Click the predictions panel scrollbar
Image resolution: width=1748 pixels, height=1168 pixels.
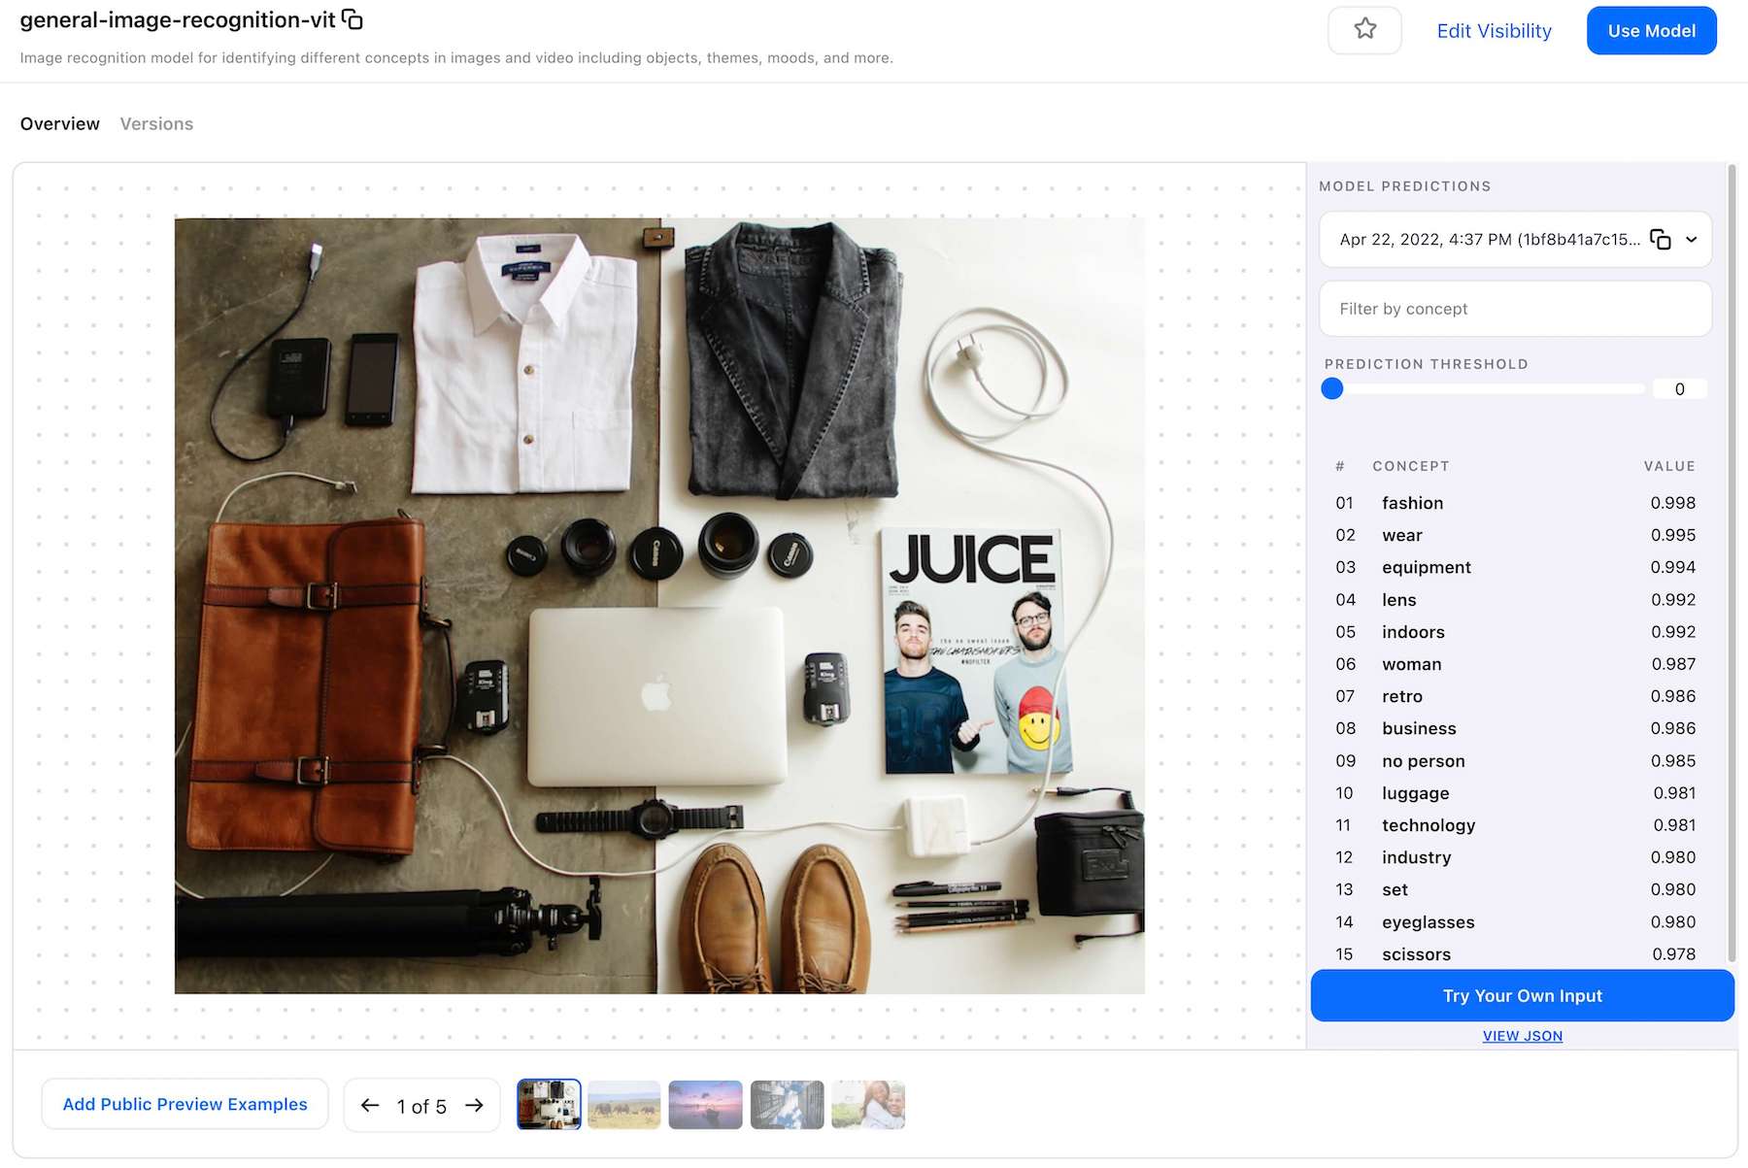pyautogui.click(x=1731, y=563)
